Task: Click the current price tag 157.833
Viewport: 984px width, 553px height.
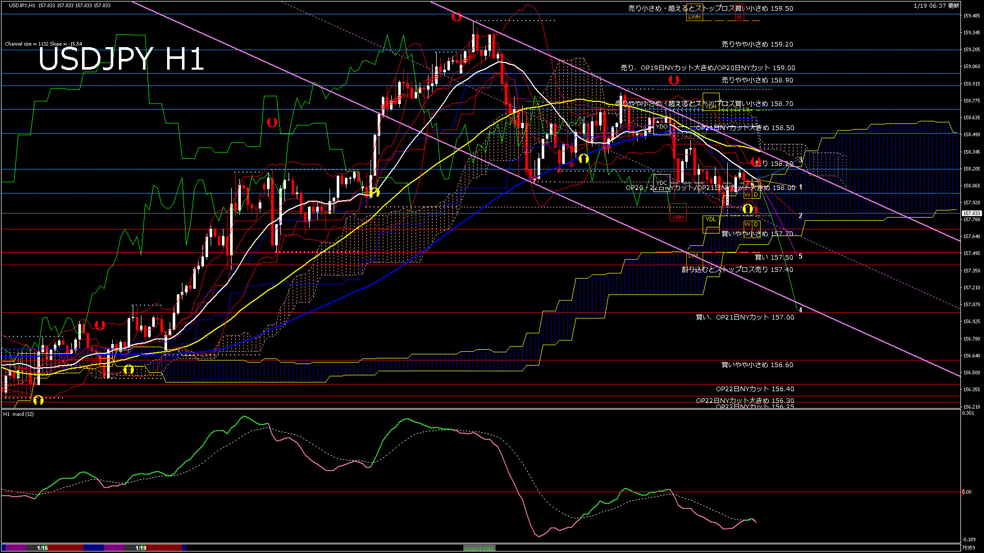Action: coord(971,213)
